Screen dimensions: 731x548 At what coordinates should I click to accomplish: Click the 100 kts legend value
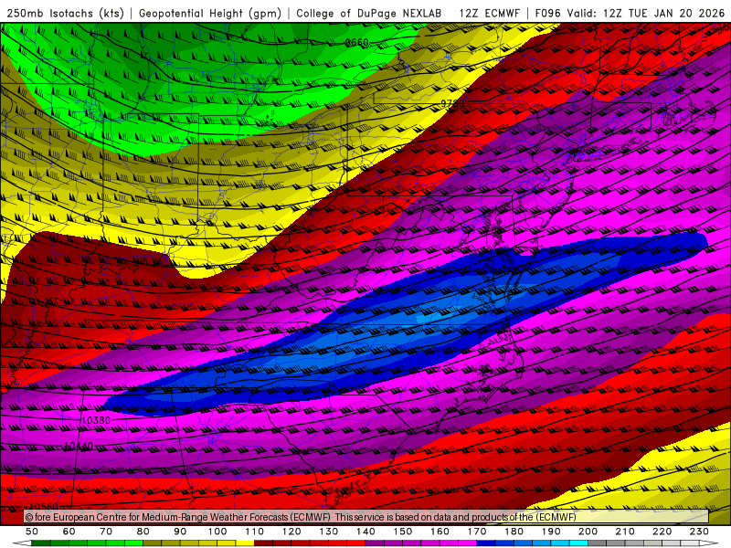tap(217, 532)
